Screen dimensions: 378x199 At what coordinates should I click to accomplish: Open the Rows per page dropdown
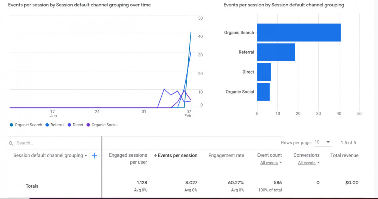(x=322, y=142)
